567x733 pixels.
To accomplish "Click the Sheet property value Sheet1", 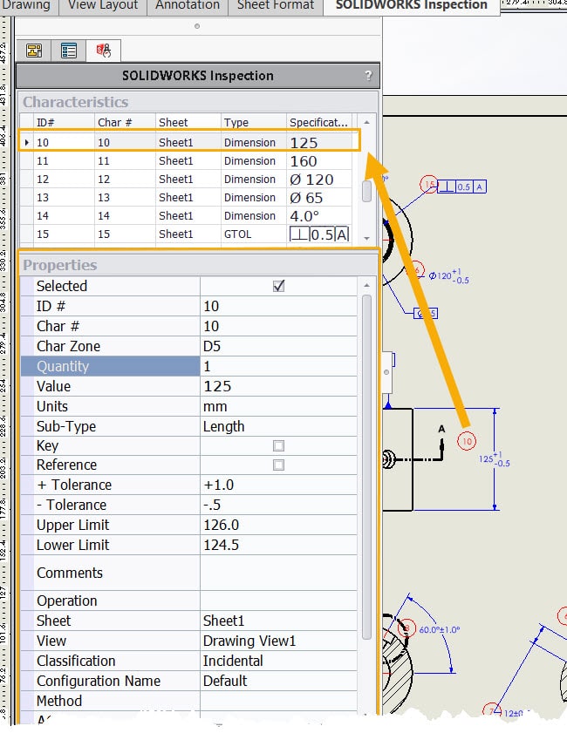I will [279, 621].
